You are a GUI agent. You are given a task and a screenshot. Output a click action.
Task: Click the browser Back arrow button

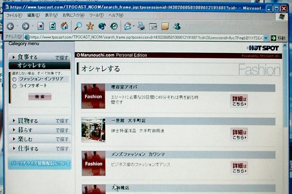click(x=11, y=26)
